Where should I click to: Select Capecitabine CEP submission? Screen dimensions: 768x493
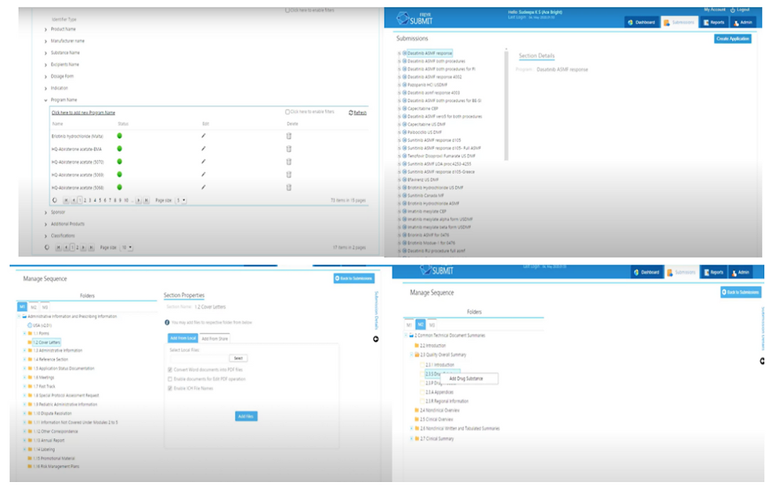click(x=422, y=109)
